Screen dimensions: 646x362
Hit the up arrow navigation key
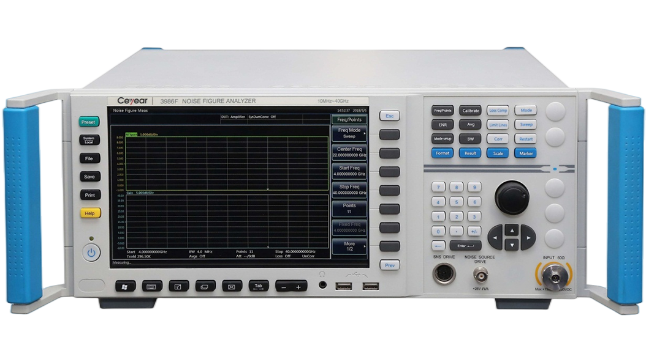[512, 231]
